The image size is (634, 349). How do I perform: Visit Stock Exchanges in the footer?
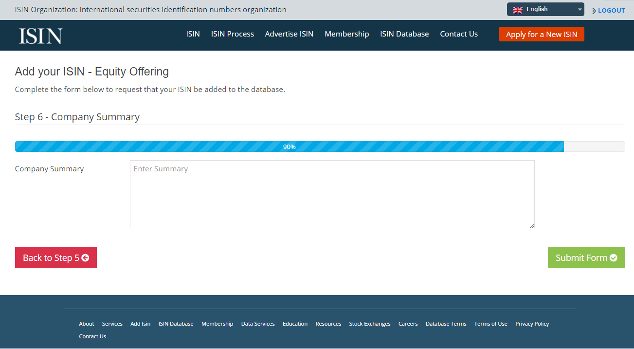pos(369,324)
